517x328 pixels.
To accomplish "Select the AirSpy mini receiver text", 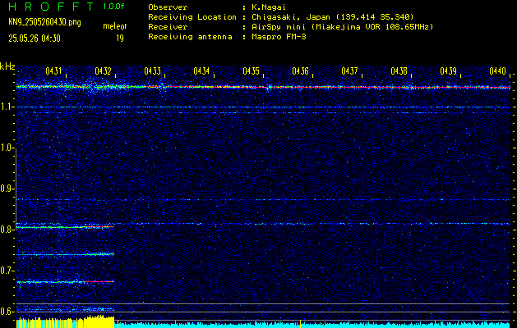I will [x=343, y=26].
